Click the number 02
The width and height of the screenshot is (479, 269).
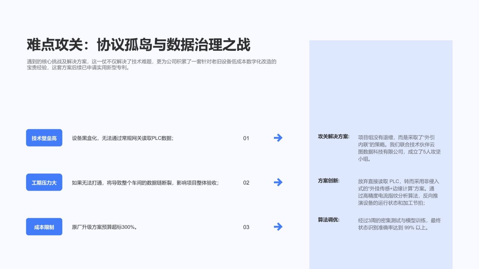(x=246, y=183)
